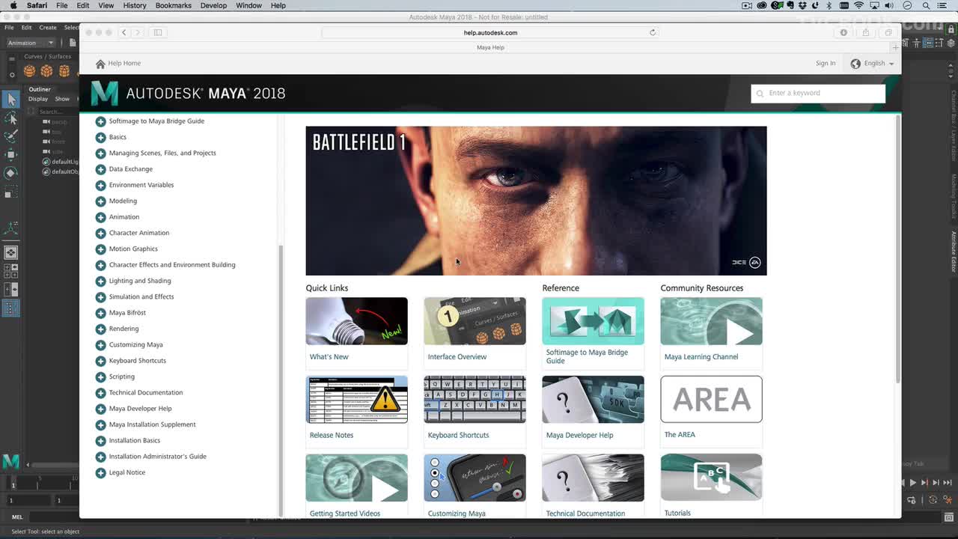The height and width of the screenshot is (539, 958).
Task: Open Safari History menu
Action: (x=135, y=5)
